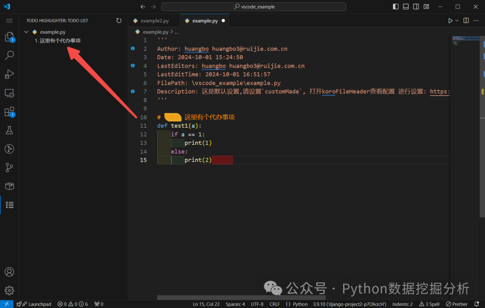
Task: Click the info marker beside line 7
Action: point(132,91)
